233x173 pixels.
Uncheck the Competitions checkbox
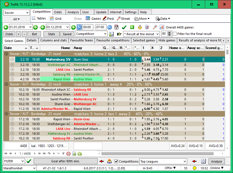coord(116,161)
